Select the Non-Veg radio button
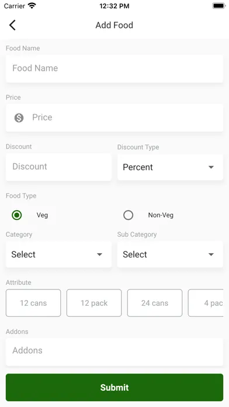The width and height of the screenshot is (229, 407). click(128, 215)
